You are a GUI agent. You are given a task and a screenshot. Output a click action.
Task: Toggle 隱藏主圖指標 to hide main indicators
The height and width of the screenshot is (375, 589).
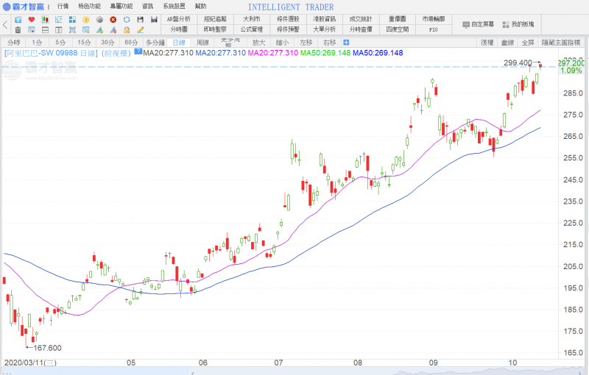(x=563, y=43)
